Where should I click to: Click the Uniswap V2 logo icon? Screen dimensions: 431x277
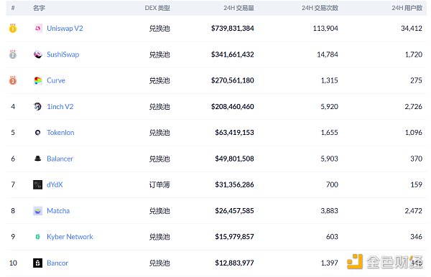pos(38,28)
